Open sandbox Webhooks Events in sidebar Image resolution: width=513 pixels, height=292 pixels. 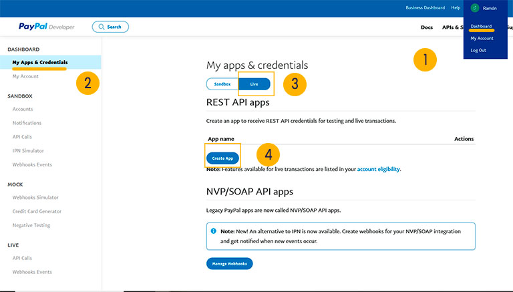click(32, 164)
